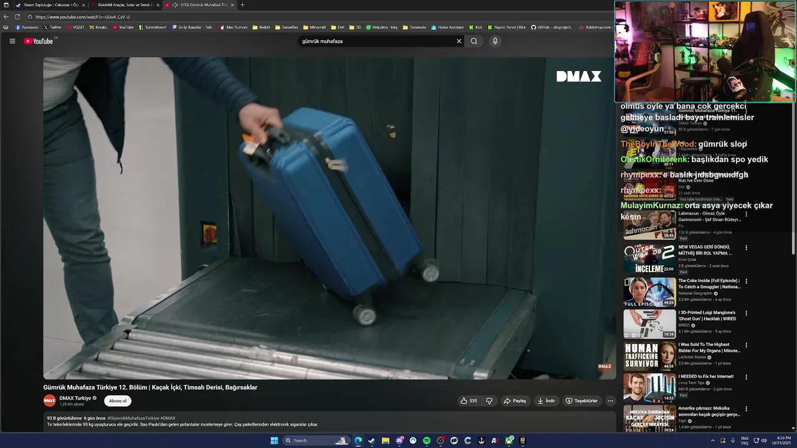Open more actions ellipsis under video
This screenshot has width=797, height=448.
(610, 401)
